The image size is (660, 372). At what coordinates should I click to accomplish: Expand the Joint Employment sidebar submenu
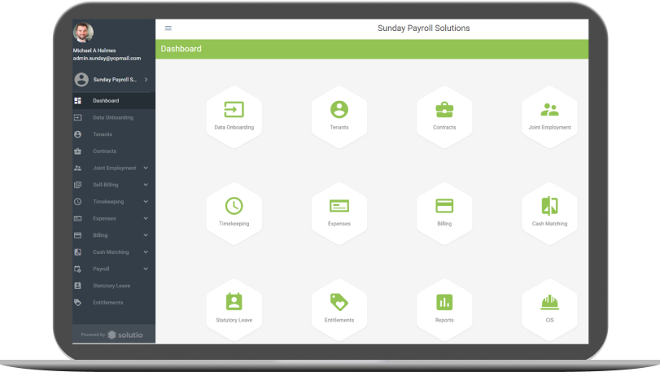tap(146, 168)
